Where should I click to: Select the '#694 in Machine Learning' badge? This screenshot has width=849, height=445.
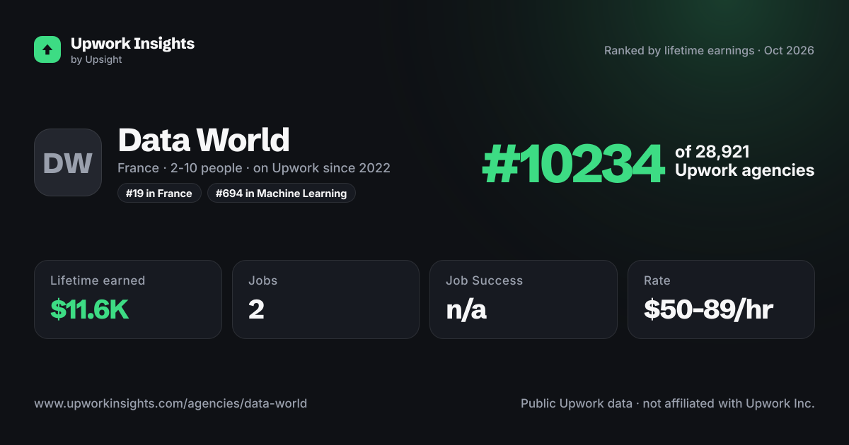(281, 193)
